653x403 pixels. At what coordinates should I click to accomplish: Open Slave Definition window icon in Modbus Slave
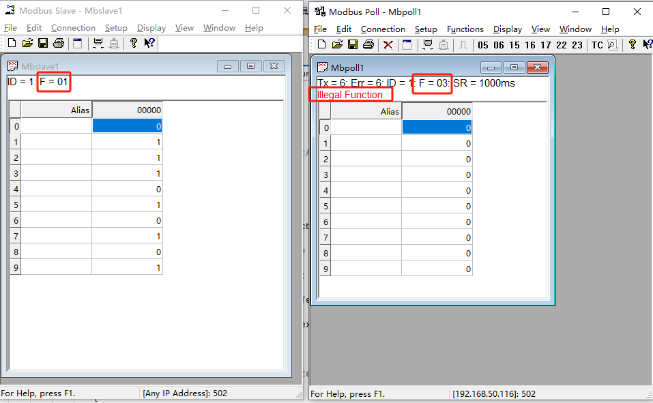pyautogui.click(x=78, y=43)
